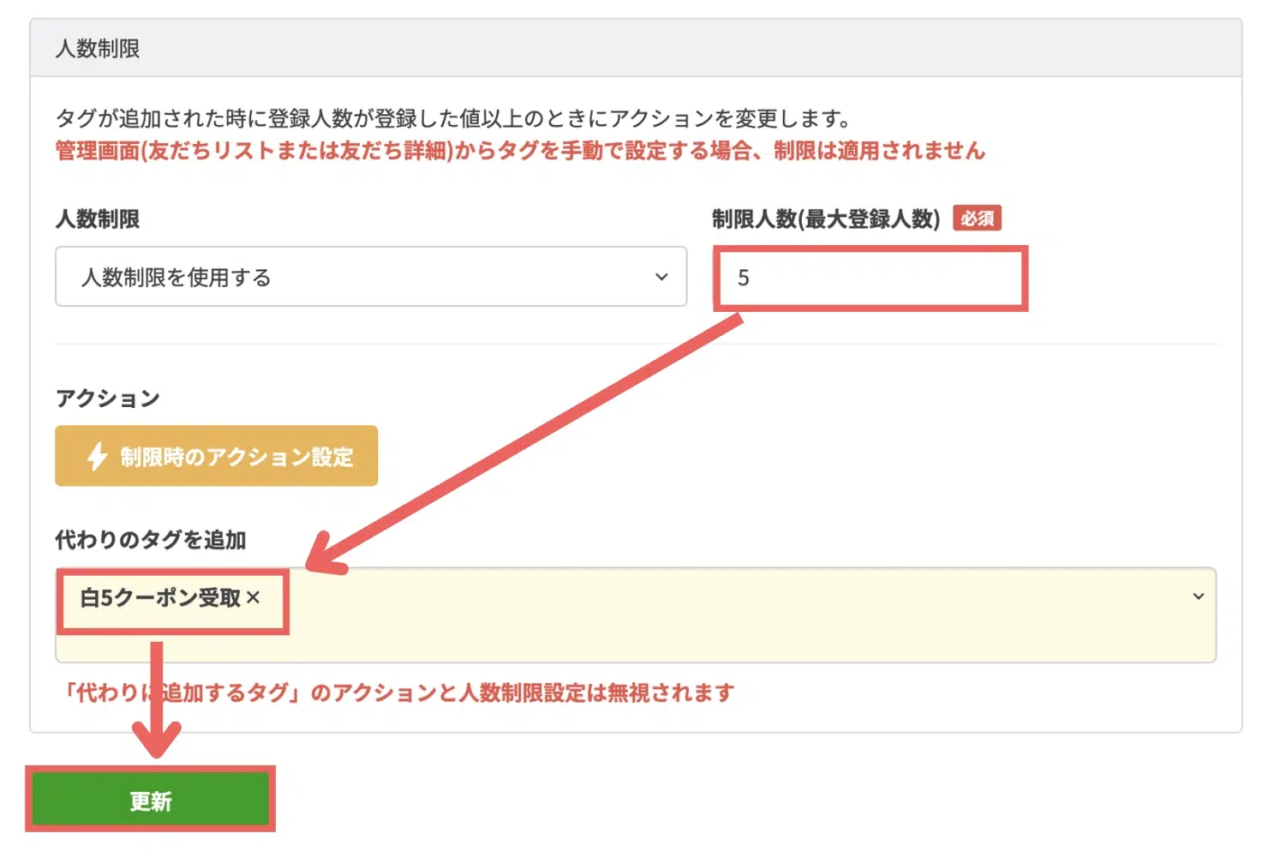Remove the 白5クーポン受取 tag with the ×
This screenshot has height=857, width=1280.
point(254,597)
